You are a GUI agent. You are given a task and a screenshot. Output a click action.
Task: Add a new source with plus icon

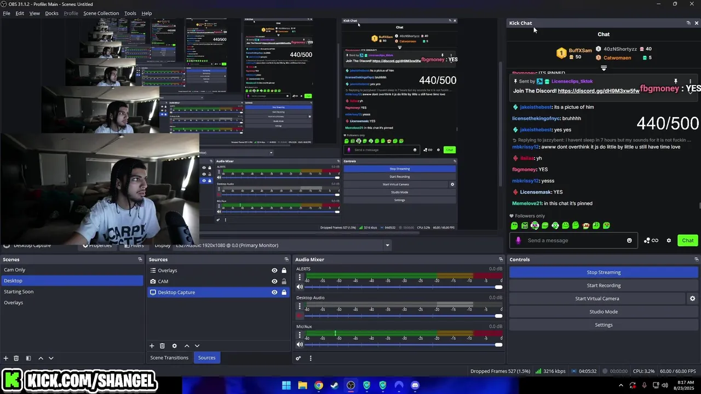(152, 346)
